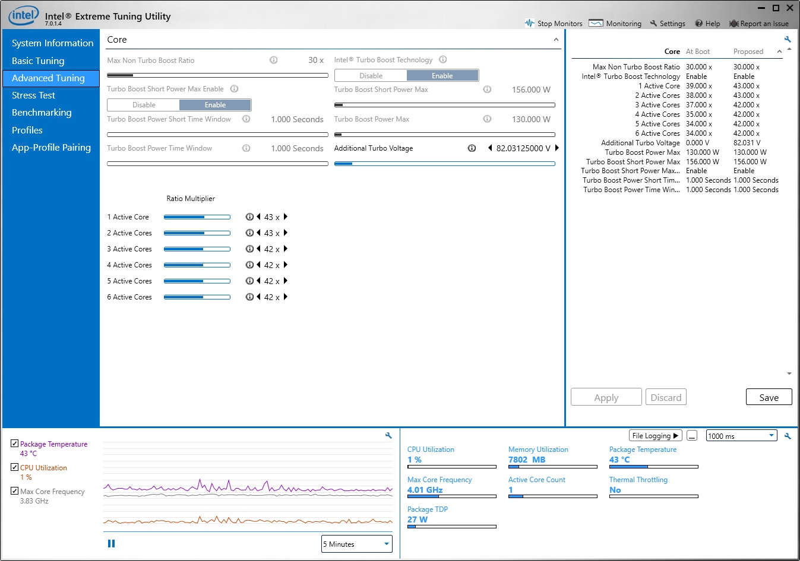Viewport: 800px width, 561px height.
Task: Show info for Turbo Boost Power Short Time Window
Action: pyautogui.click(x=246, y=119)
